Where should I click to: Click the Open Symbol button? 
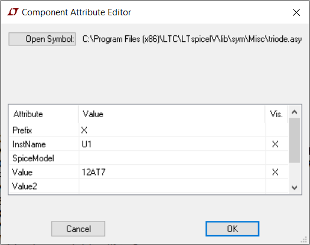(42, 39)
